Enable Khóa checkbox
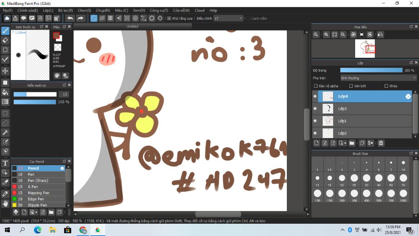The width and height of the screenshot is (419, 236). tap(386, 86)
